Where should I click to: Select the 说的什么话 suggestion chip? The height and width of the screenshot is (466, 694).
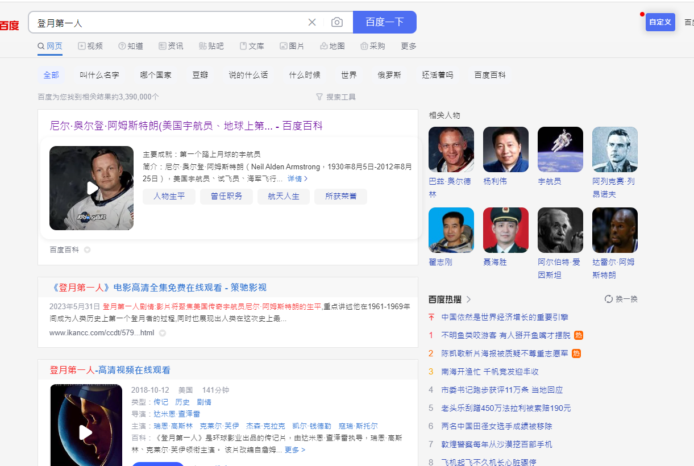(248, 75)
